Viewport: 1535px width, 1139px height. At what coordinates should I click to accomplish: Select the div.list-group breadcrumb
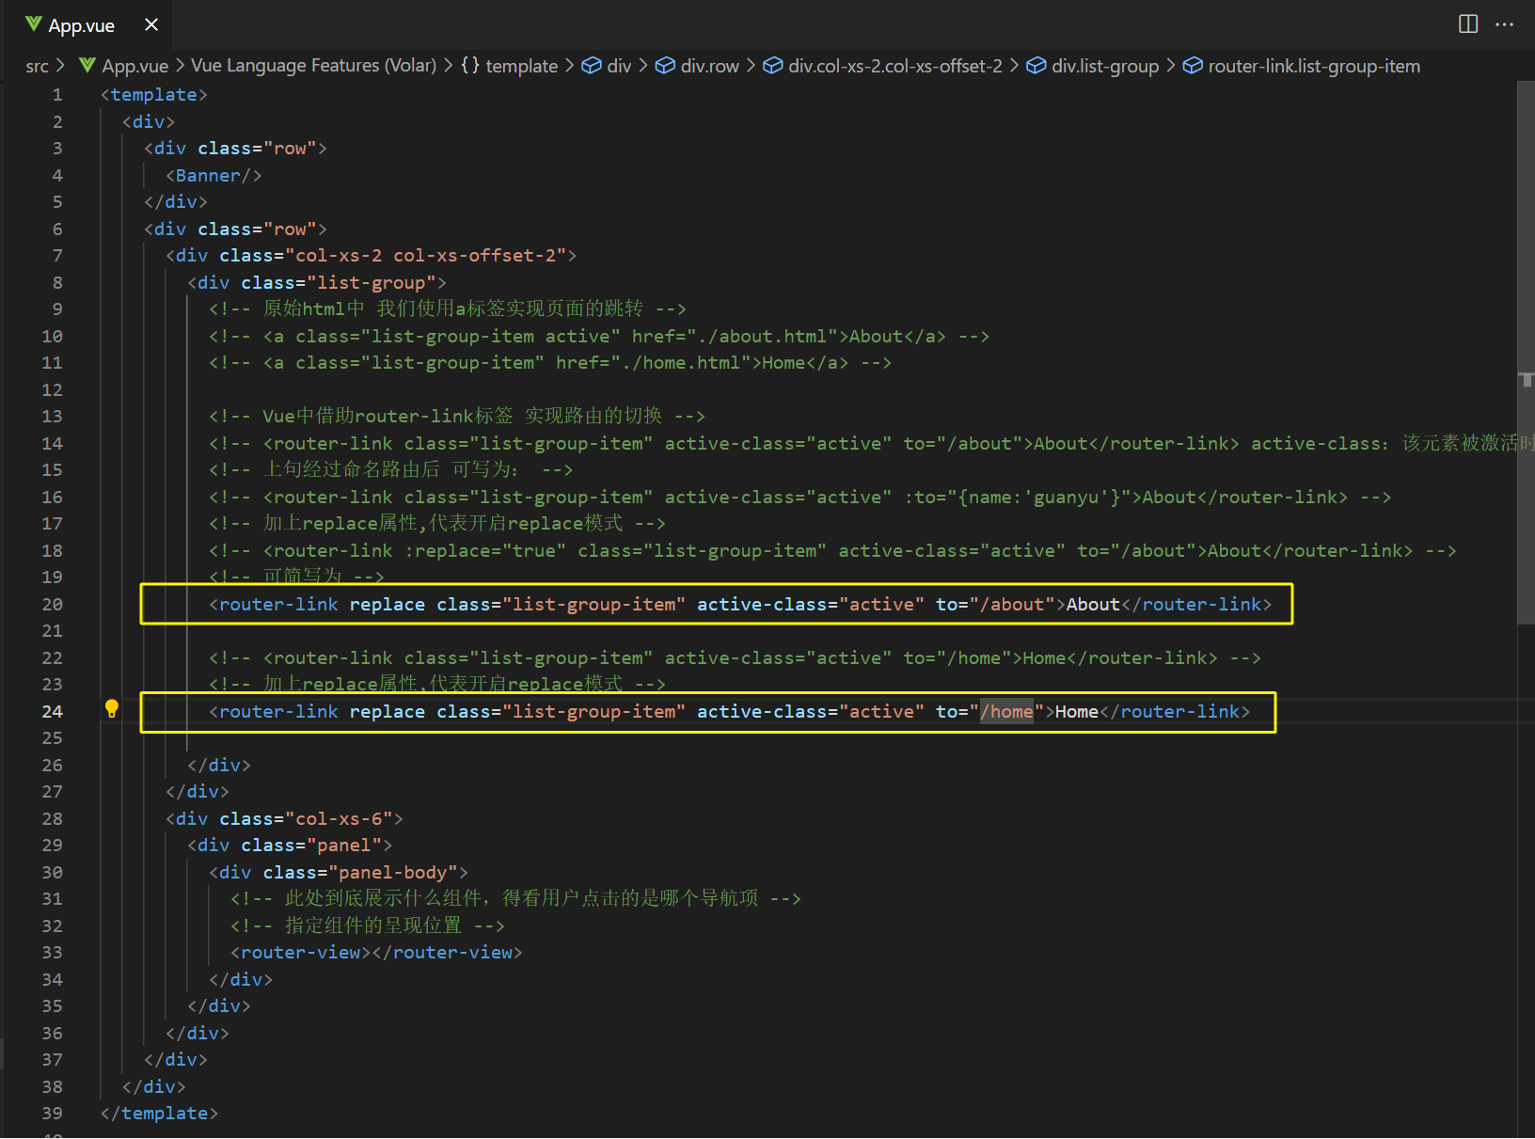[1105, 66]
